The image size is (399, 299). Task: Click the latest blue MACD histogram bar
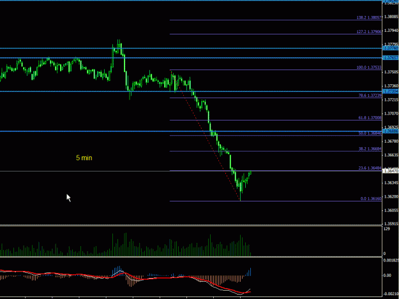pyautogui.click(x=251, y=272)
